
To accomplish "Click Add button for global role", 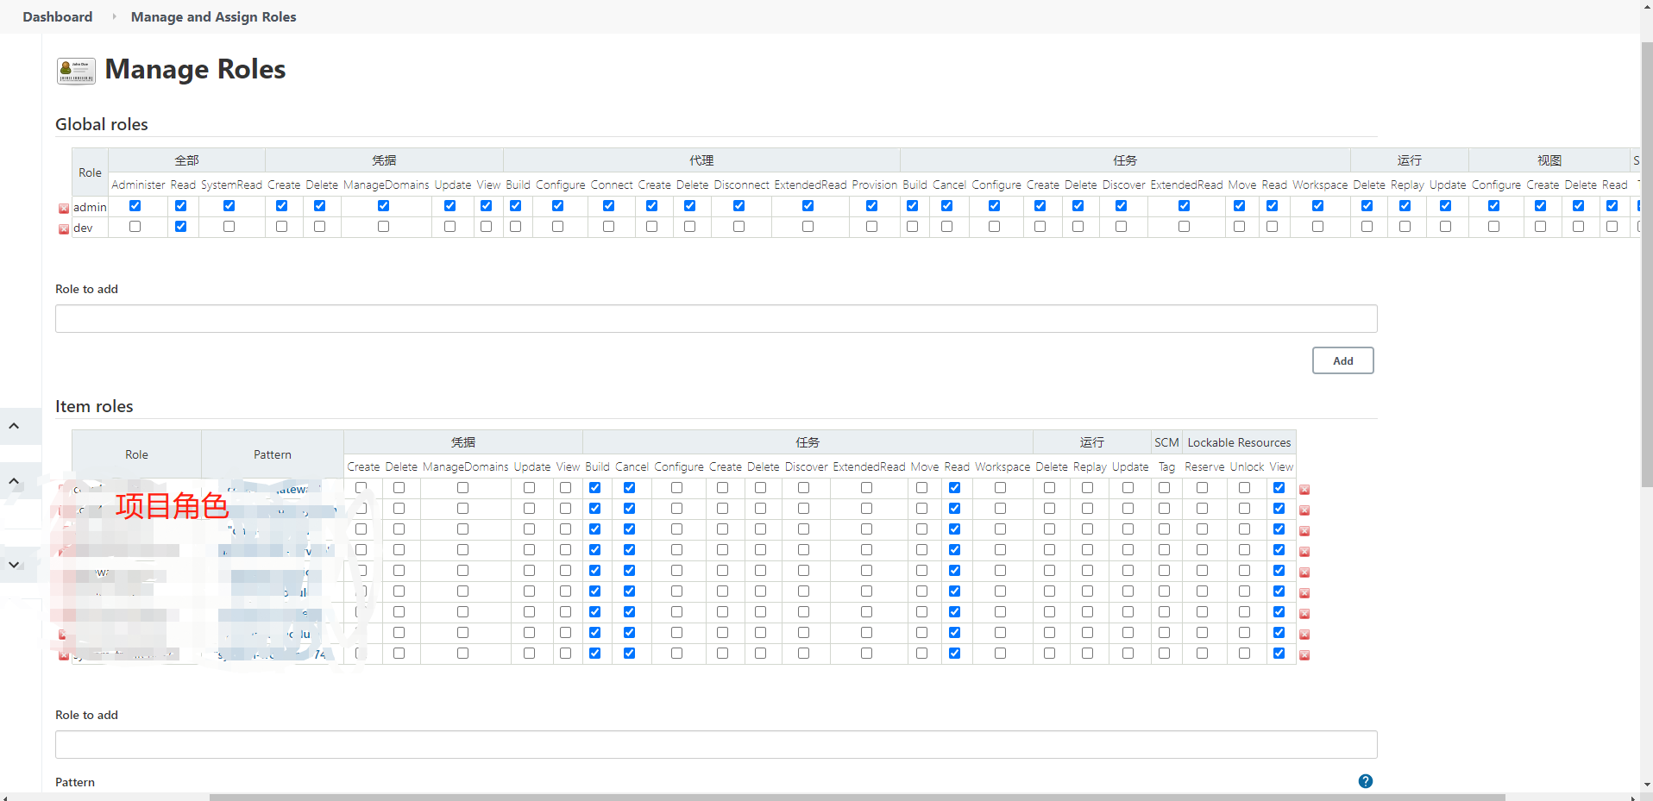I will tap(1342, 360).
